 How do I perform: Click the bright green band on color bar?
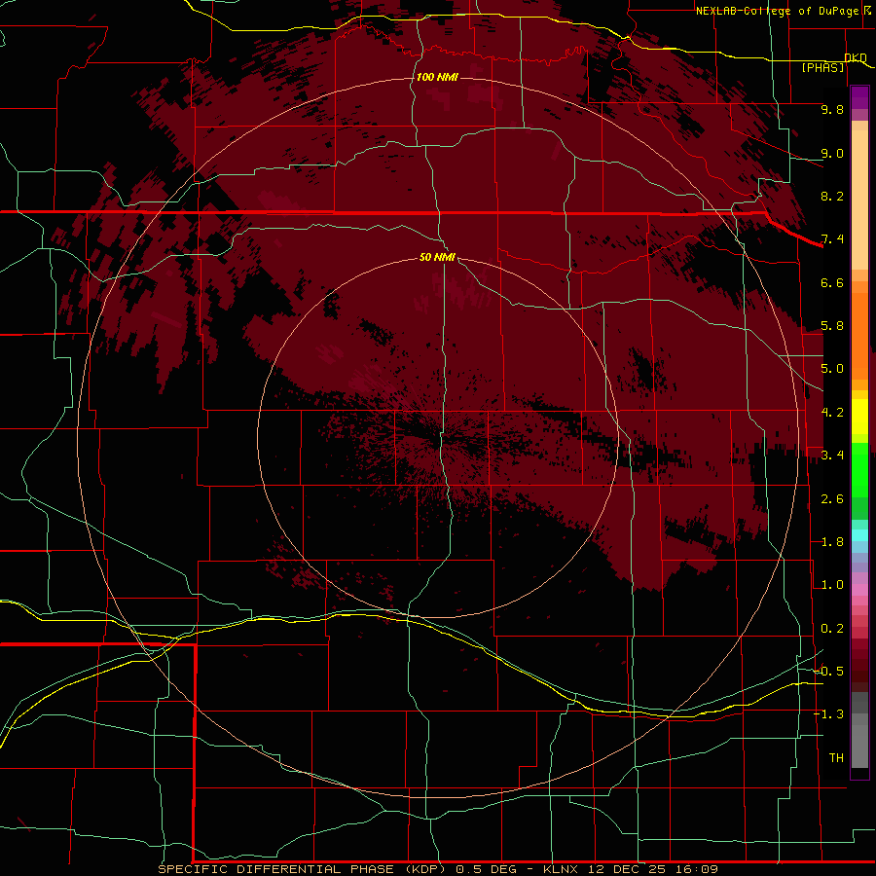tap(859, 469)
